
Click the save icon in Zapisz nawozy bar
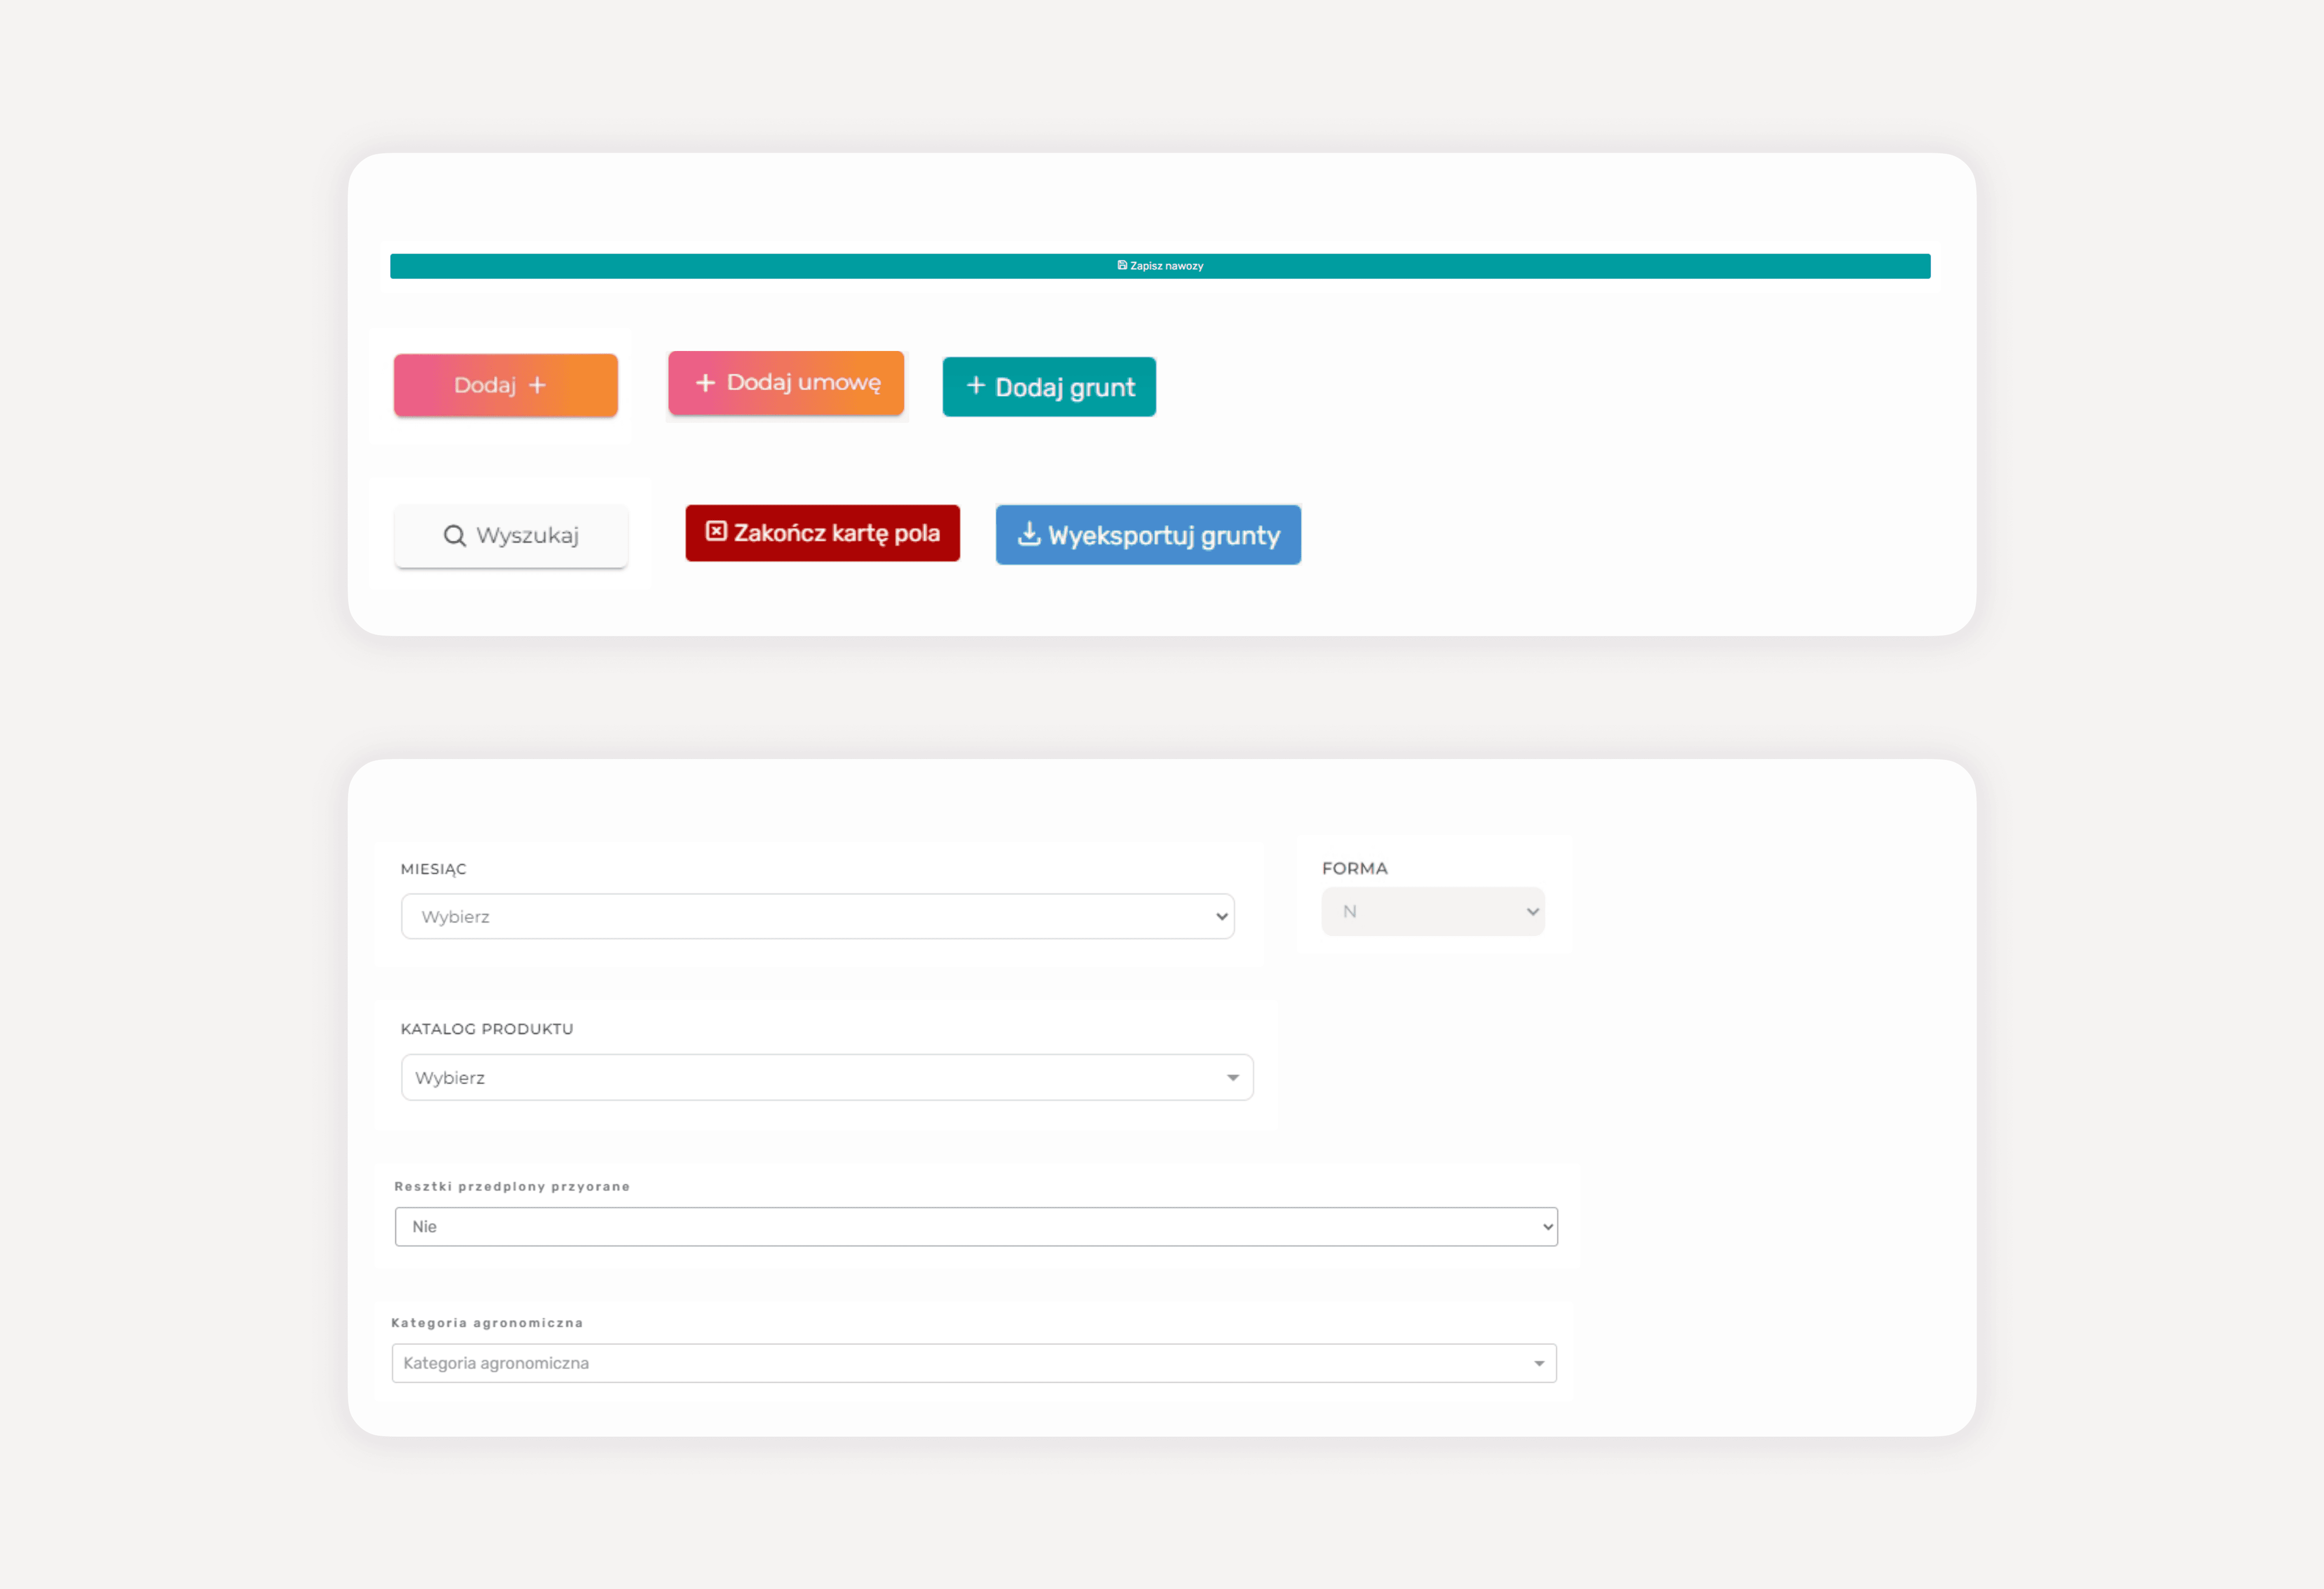coord(1122,265)
